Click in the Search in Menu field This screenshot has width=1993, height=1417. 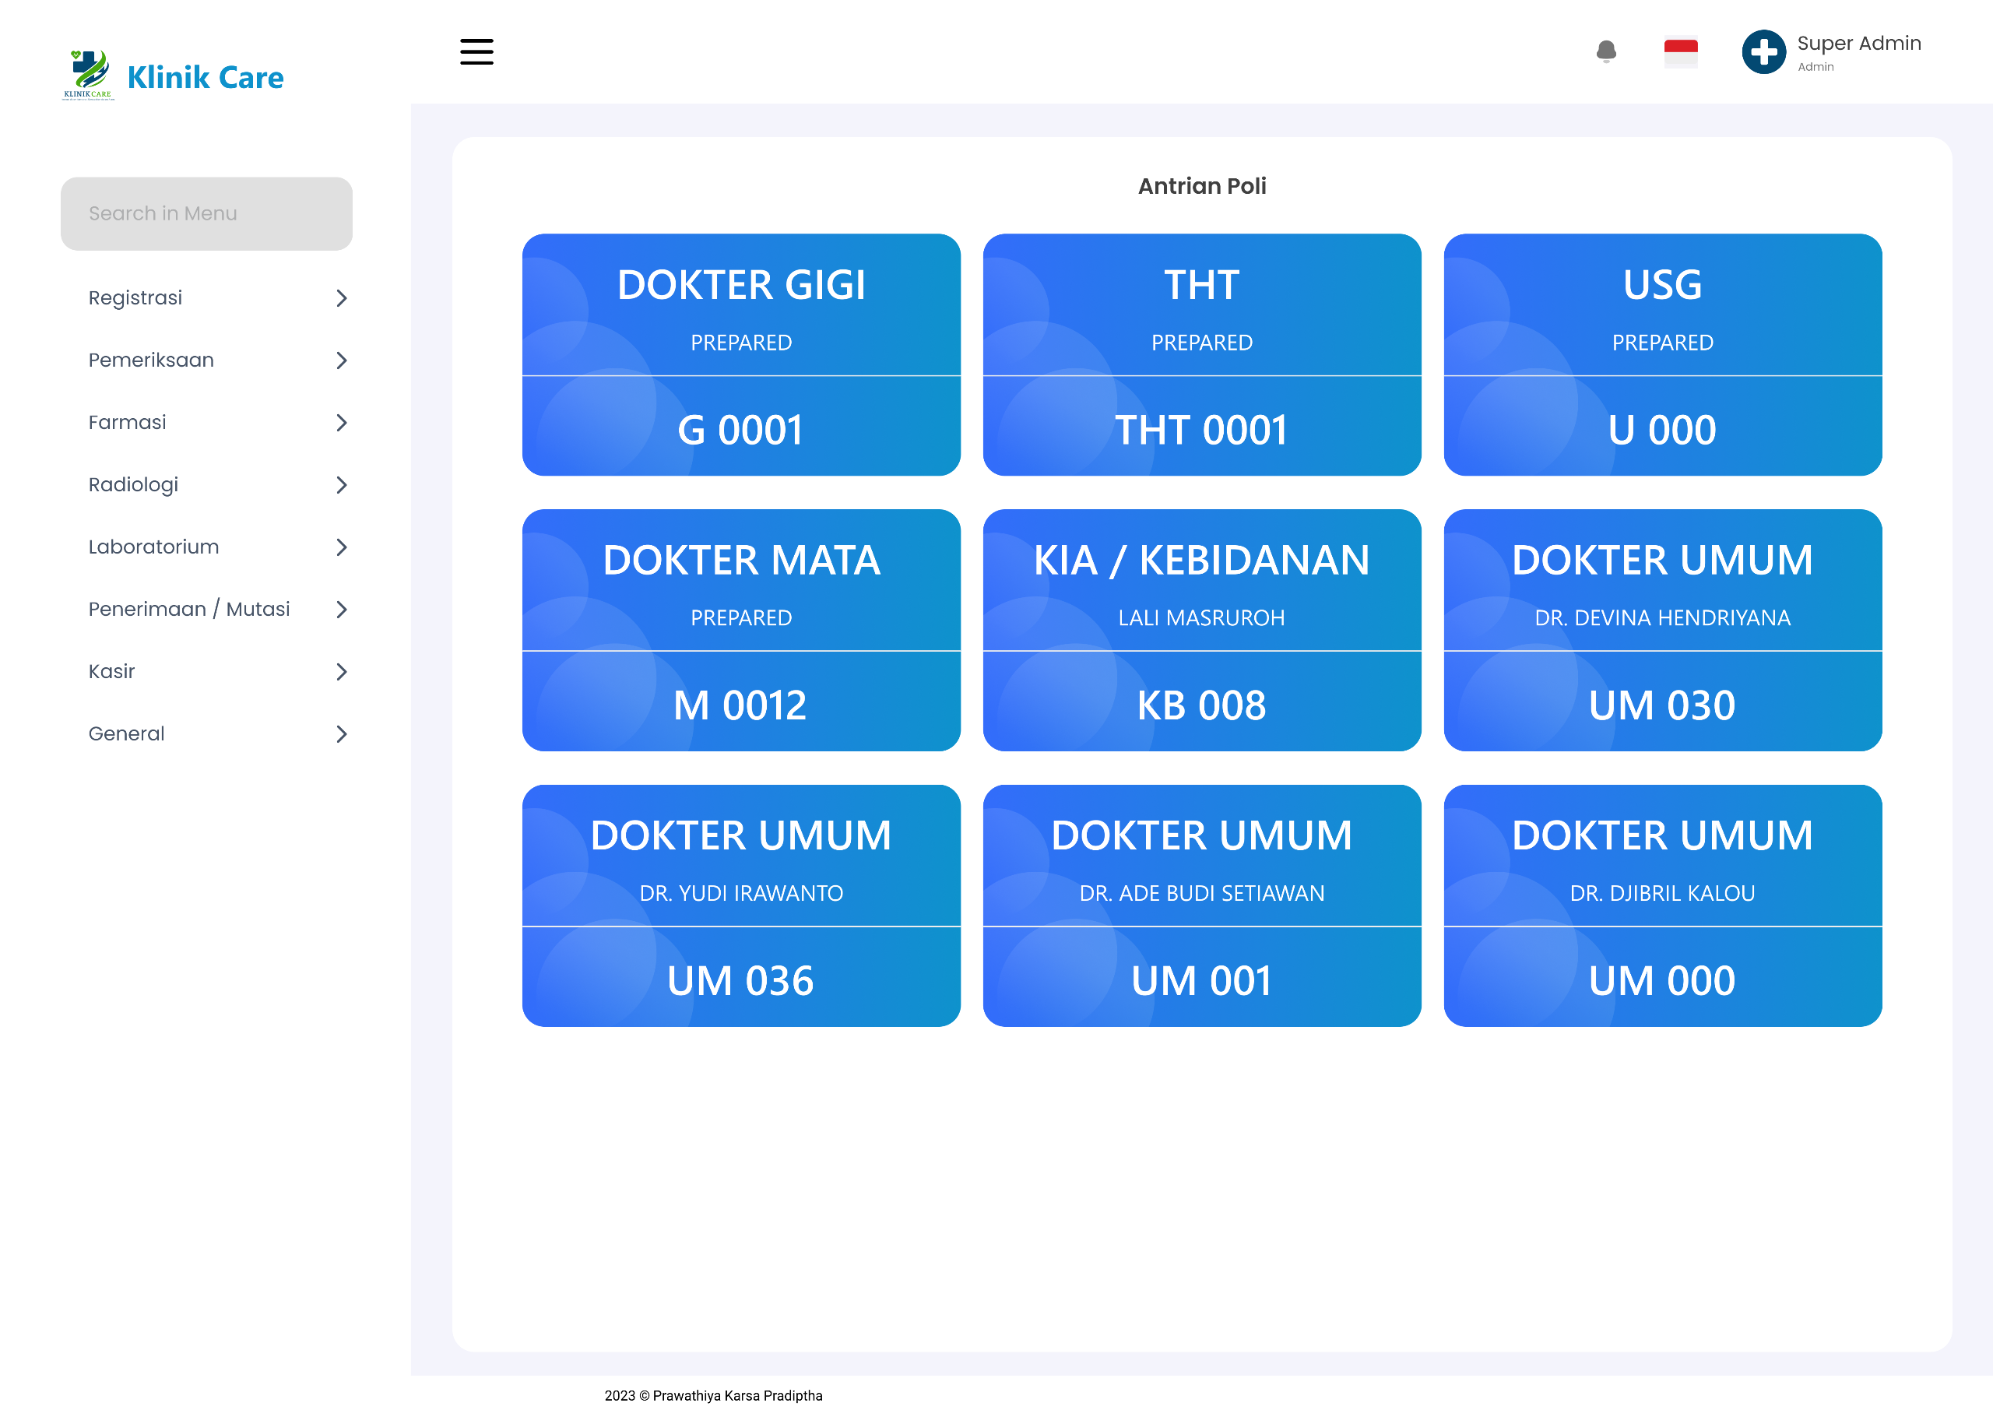pyautogui.click(x=206, y=214)
